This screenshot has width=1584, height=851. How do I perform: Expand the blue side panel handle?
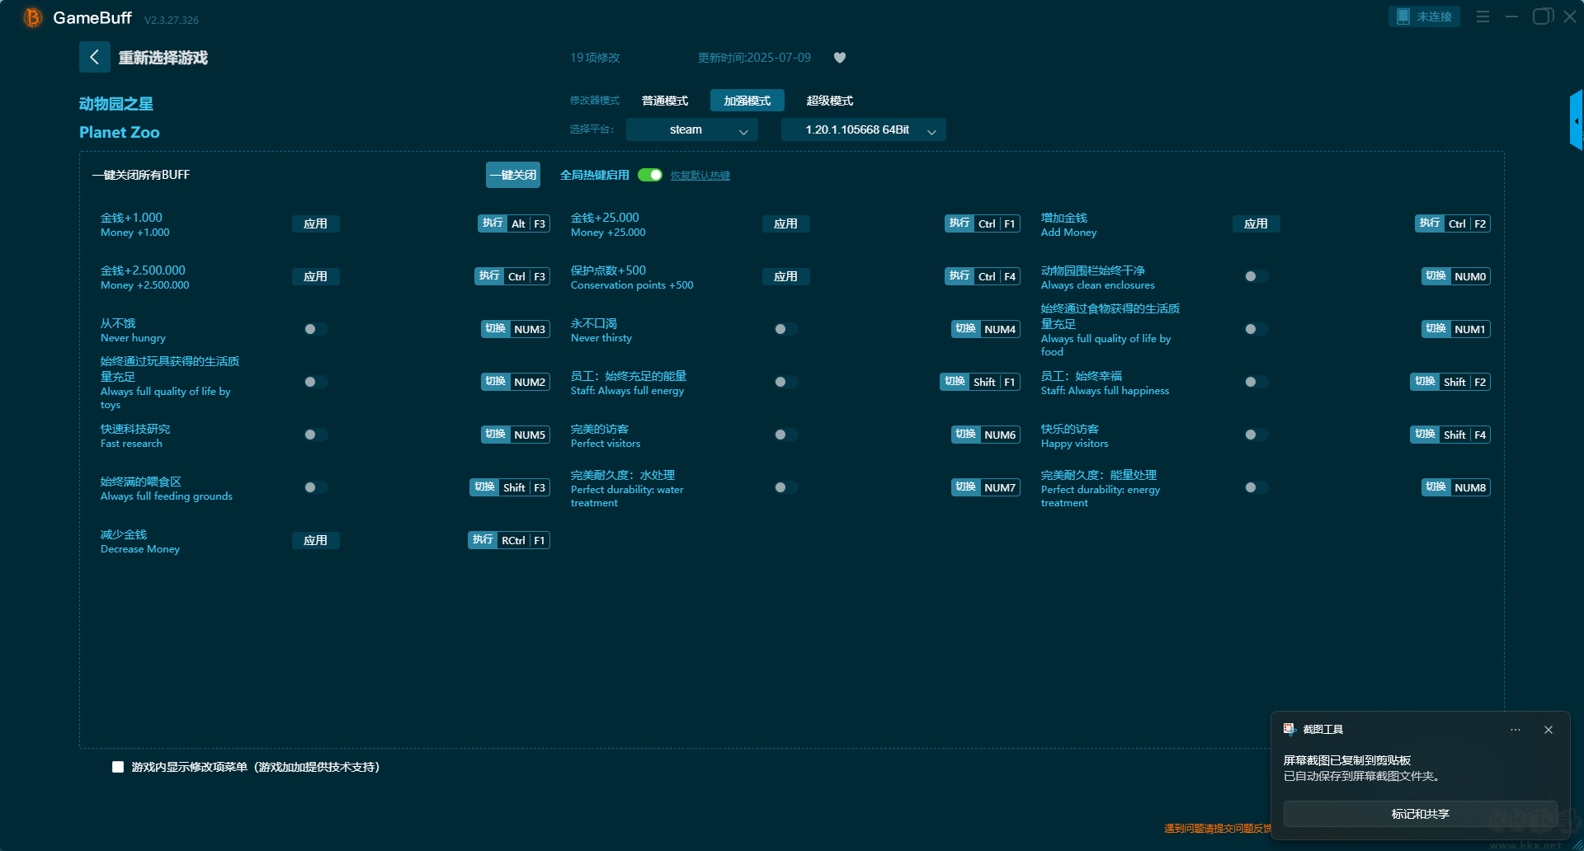[1576, 120]
